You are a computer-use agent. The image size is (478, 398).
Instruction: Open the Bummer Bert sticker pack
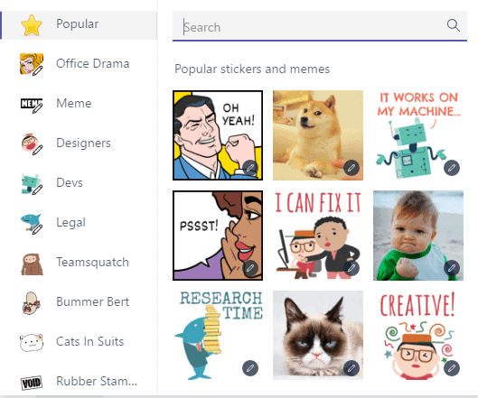click(x=79, y=302)
